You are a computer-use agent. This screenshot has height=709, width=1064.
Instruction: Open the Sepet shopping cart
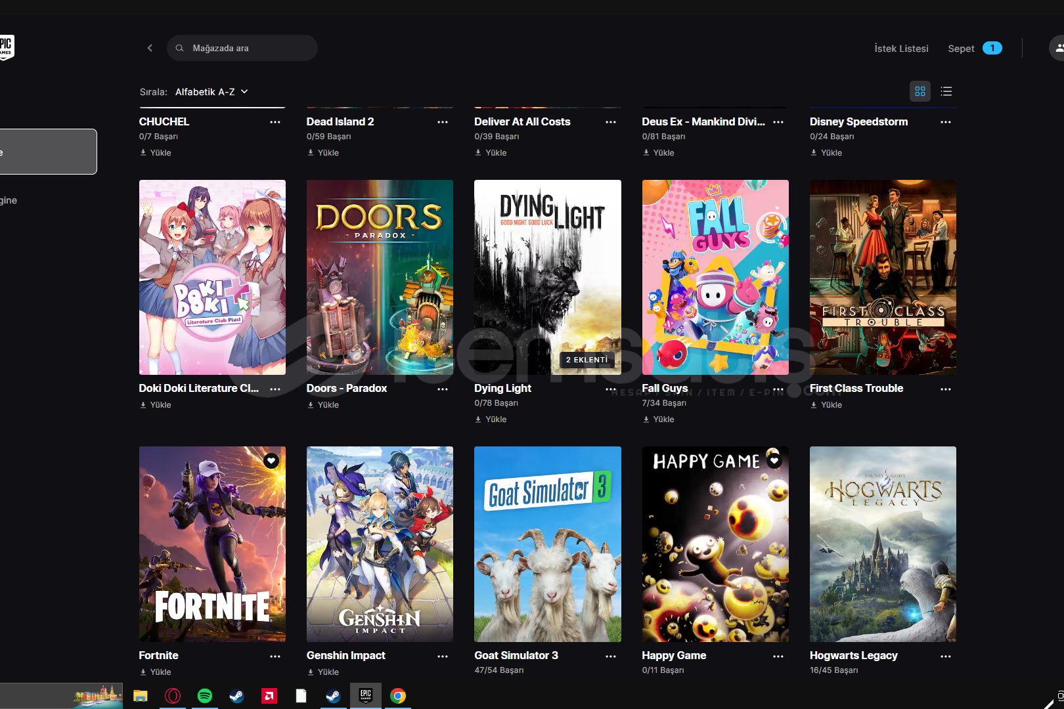pos(975,49)
